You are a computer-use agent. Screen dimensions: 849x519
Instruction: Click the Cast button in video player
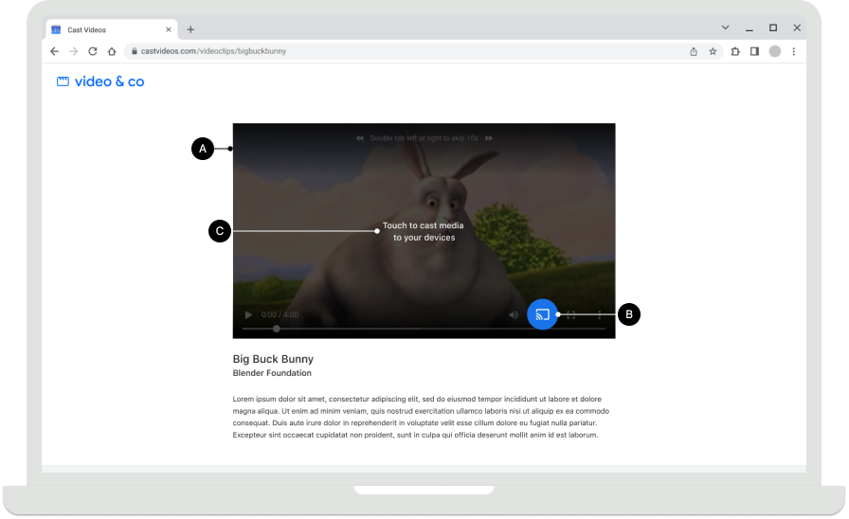(x=542, y=314)
